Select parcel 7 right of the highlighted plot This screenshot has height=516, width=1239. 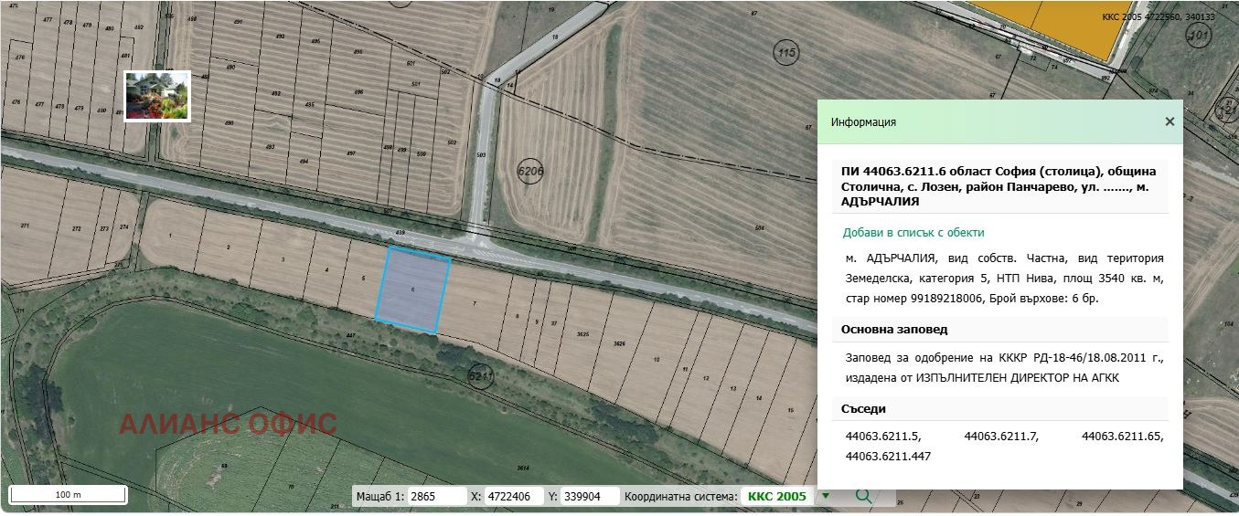[x=474, y=303]
